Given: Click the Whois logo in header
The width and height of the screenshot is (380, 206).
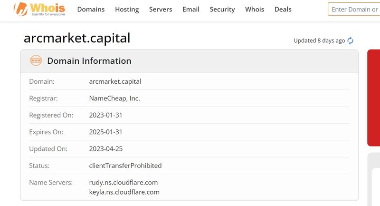Looking at the screenshot, I should click(39, 9).
